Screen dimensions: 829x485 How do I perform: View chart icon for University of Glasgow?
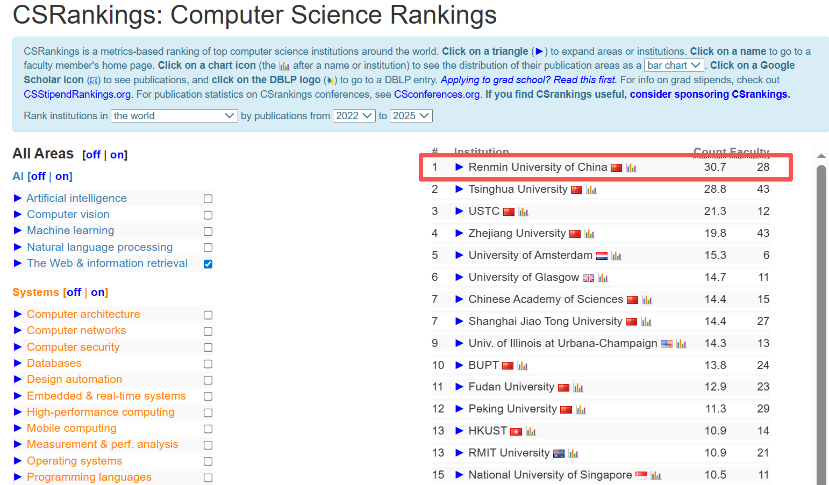pos(603,278)
